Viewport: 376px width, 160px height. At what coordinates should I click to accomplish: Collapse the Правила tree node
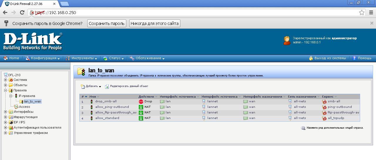[5, 91]
